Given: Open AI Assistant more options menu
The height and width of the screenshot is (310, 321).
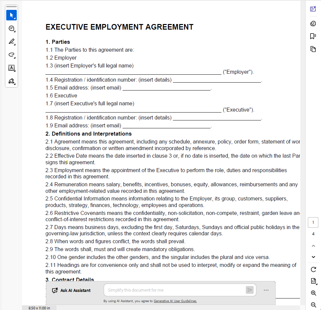Looking at the screenshot, I should tap(266, 290).
